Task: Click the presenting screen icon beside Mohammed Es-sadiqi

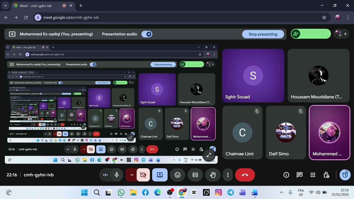Action: tap(12, 34)
